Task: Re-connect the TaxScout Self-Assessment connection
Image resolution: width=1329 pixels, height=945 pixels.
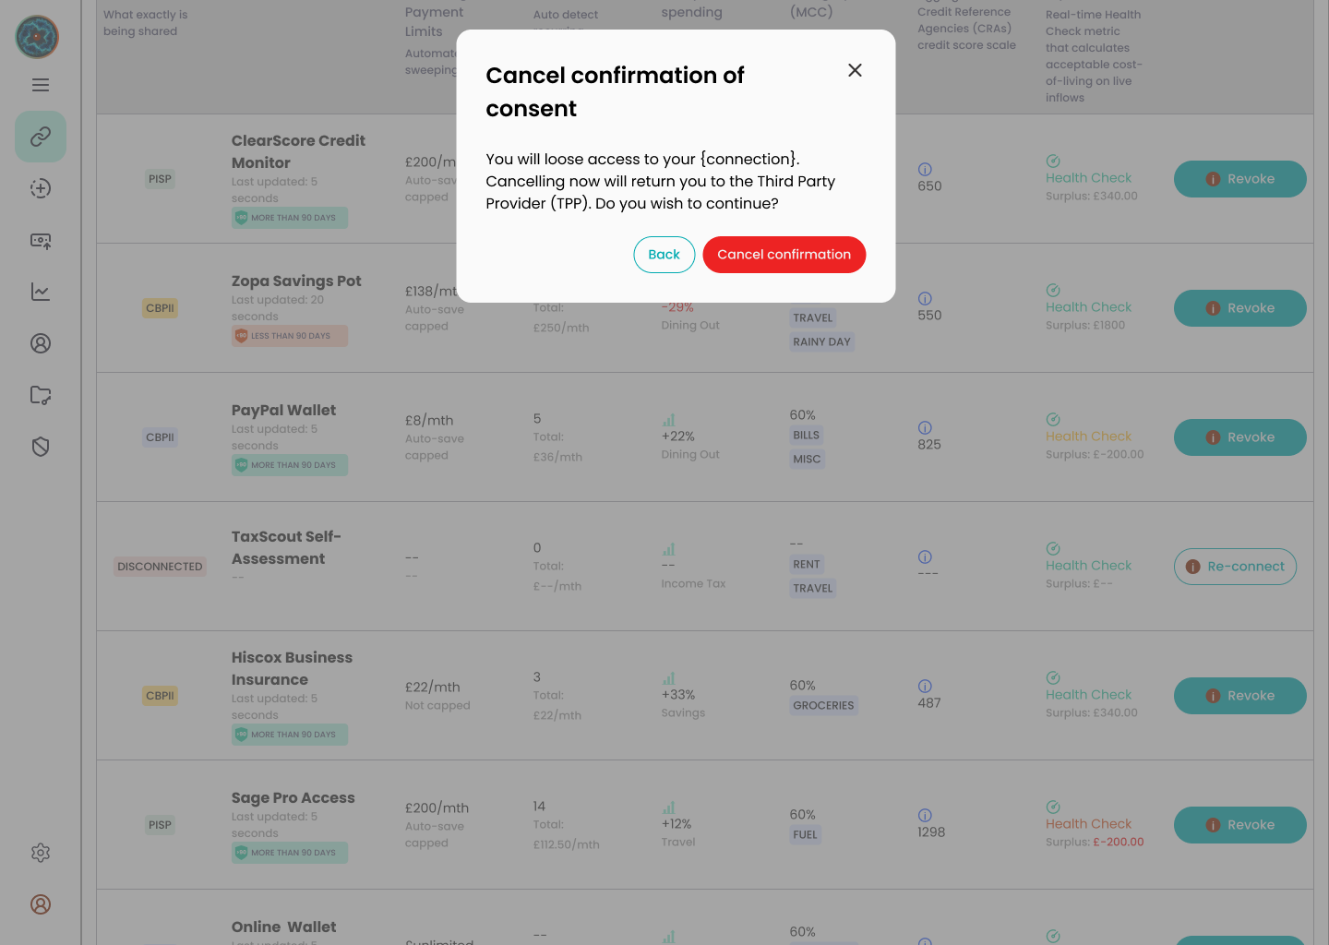Action: pos(1235,567)
